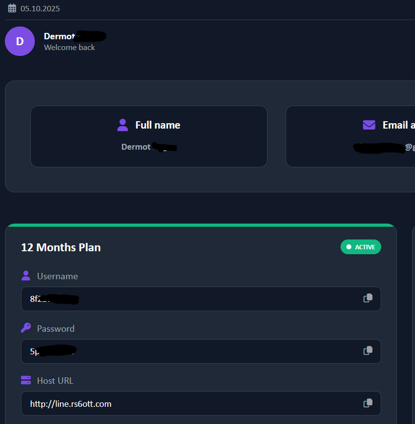Viewport: 415px width, 424px height.
Task: Click the user icon beside Username label
Action: (x=26, y=276)
